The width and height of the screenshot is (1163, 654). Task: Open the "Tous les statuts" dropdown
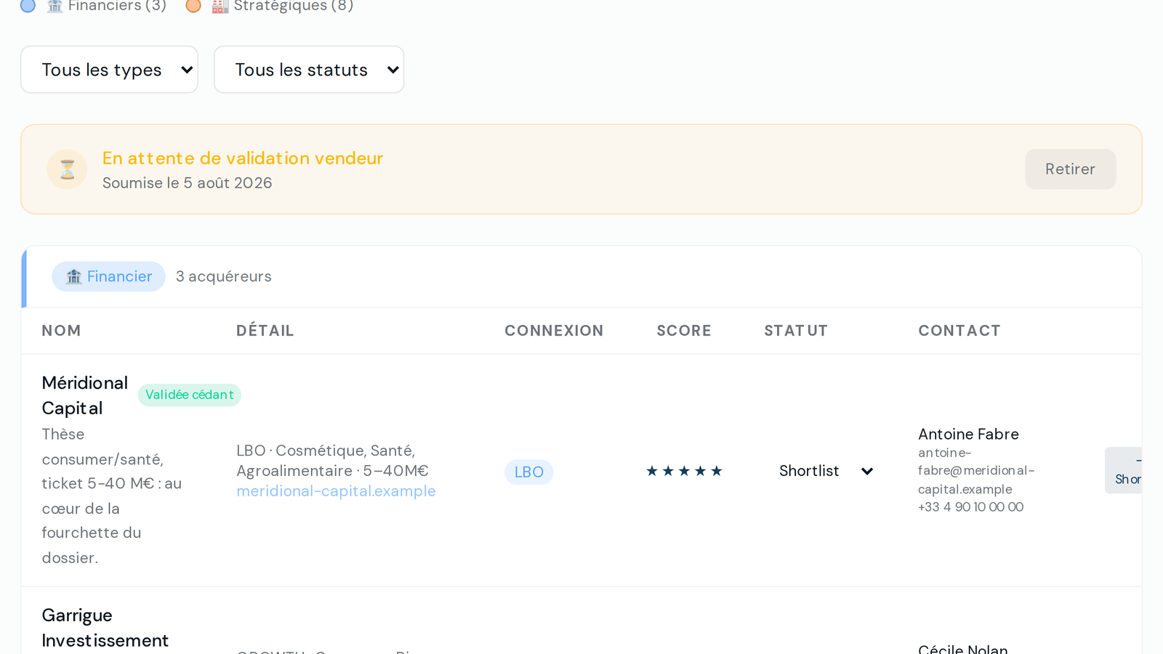[309, 70]
